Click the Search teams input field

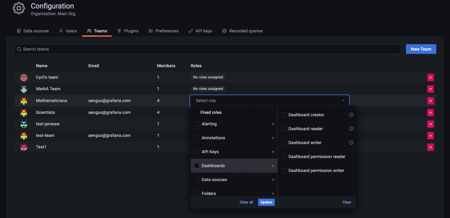121,49
